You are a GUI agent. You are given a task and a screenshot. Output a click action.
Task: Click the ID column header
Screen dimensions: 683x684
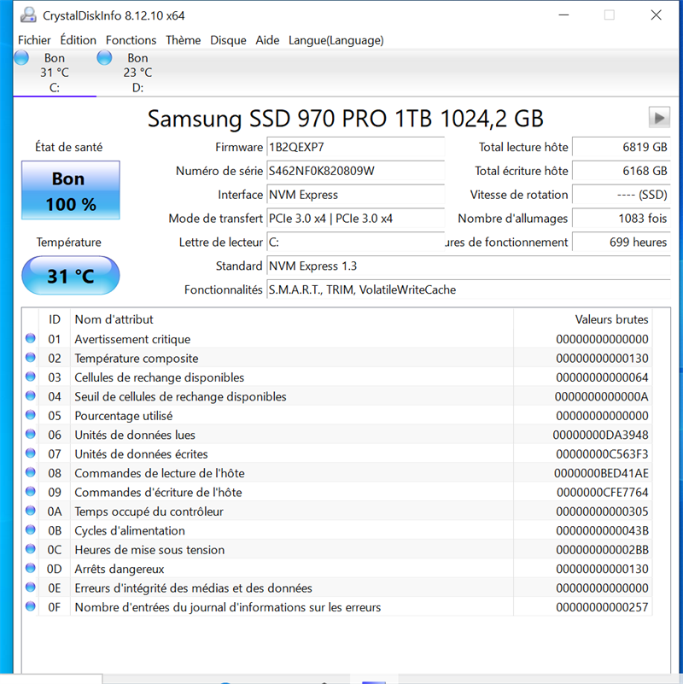tap(55, 319)
